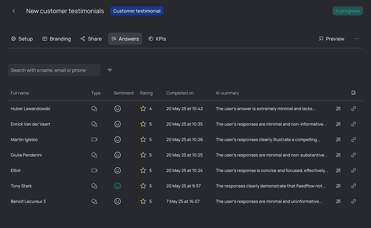The height and width of the screenshot is (228, 371).
Task: Click the happy sentiment icon for Tony Stark
Action: (x=118, y=186)
